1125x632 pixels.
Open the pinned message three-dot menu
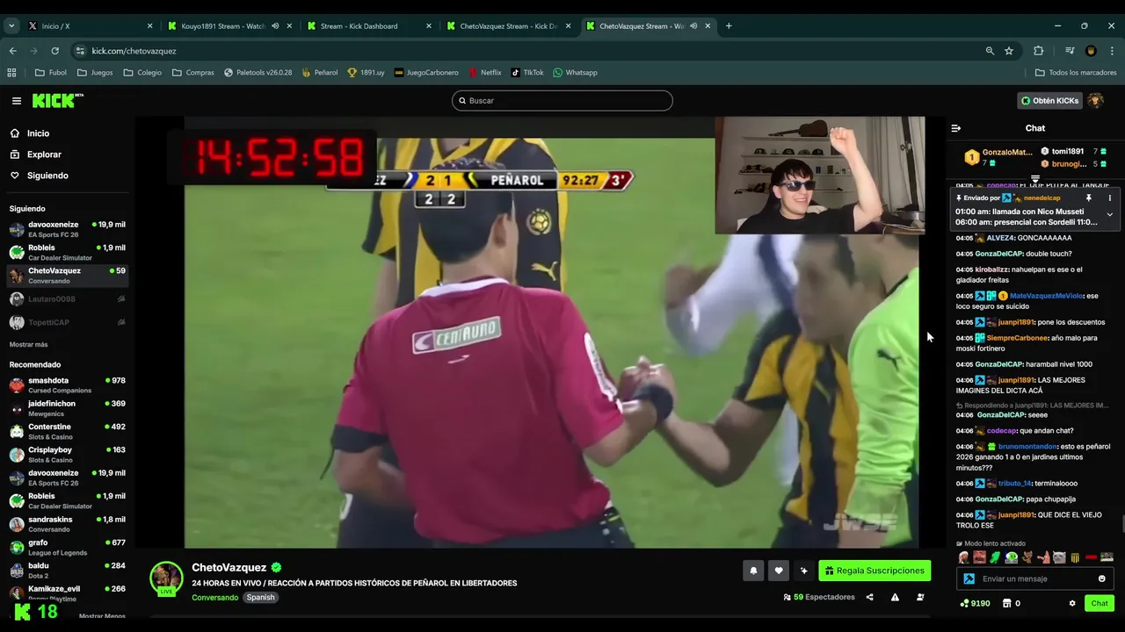[x=1109, y=198]
